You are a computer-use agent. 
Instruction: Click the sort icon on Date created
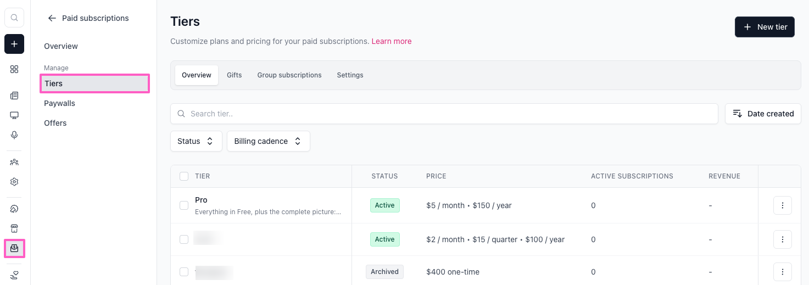point(738,114)
